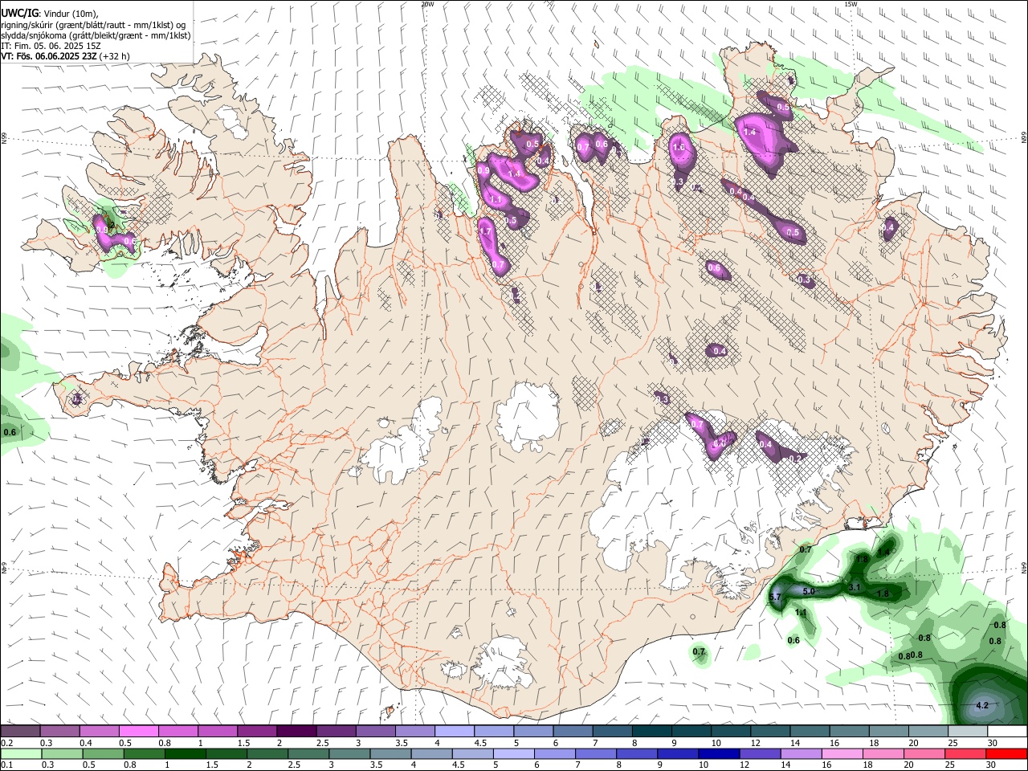Viewport: 1028px width, 771px height.
Task: Click the 'IT: Fim. 05. 06. 2025 15Z' line
Action: (x=51, y=46)
